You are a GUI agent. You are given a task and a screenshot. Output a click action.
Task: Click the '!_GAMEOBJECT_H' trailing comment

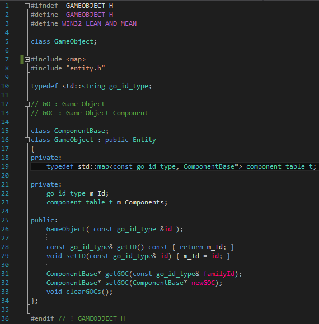tap(97, 318)
